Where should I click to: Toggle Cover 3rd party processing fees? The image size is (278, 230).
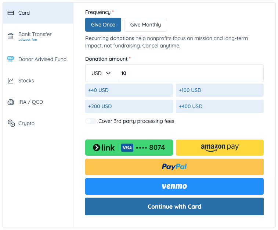(91, 121)
